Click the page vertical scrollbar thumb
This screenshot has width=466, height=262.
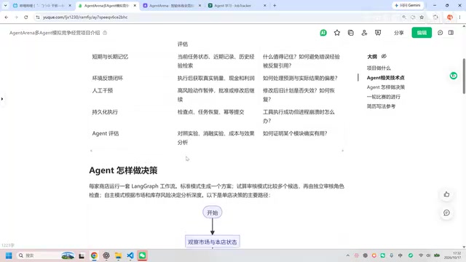pos(464,76)
